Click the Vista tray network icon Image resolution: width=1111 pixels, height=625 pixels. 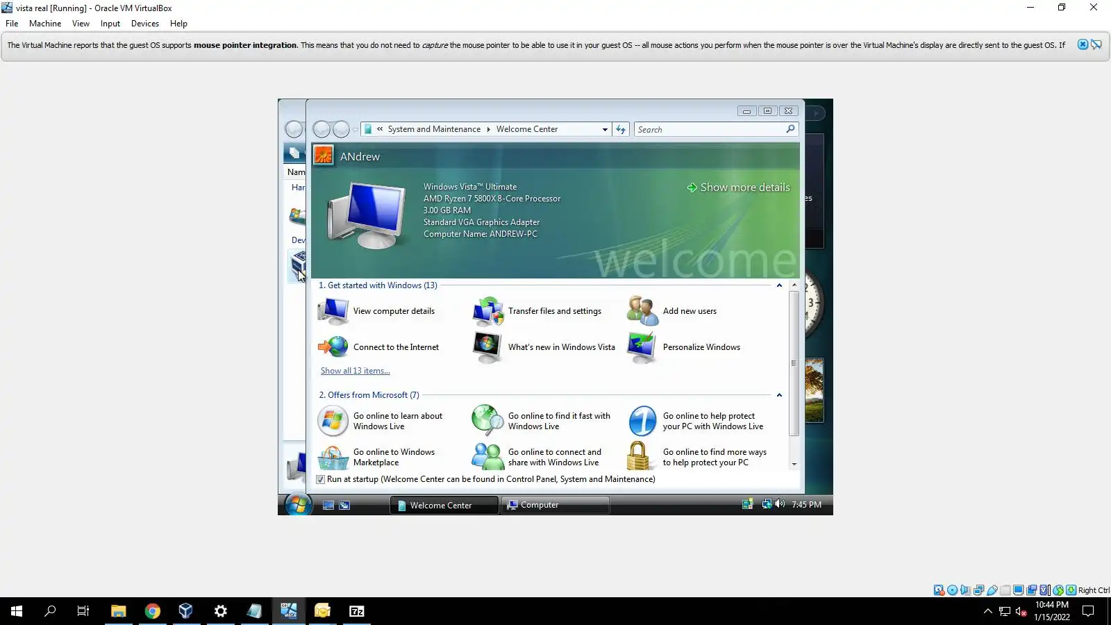pyautogui.click(x=767, y=504)
